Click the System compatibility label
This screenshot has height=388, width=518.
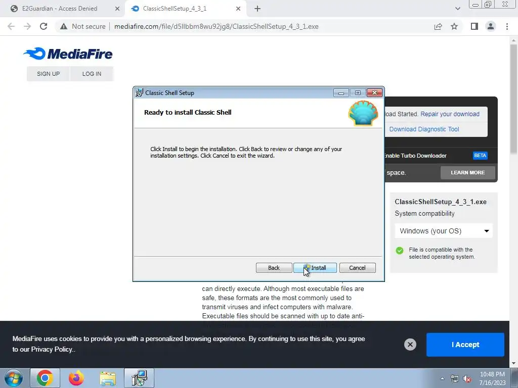tap(424, 214)
